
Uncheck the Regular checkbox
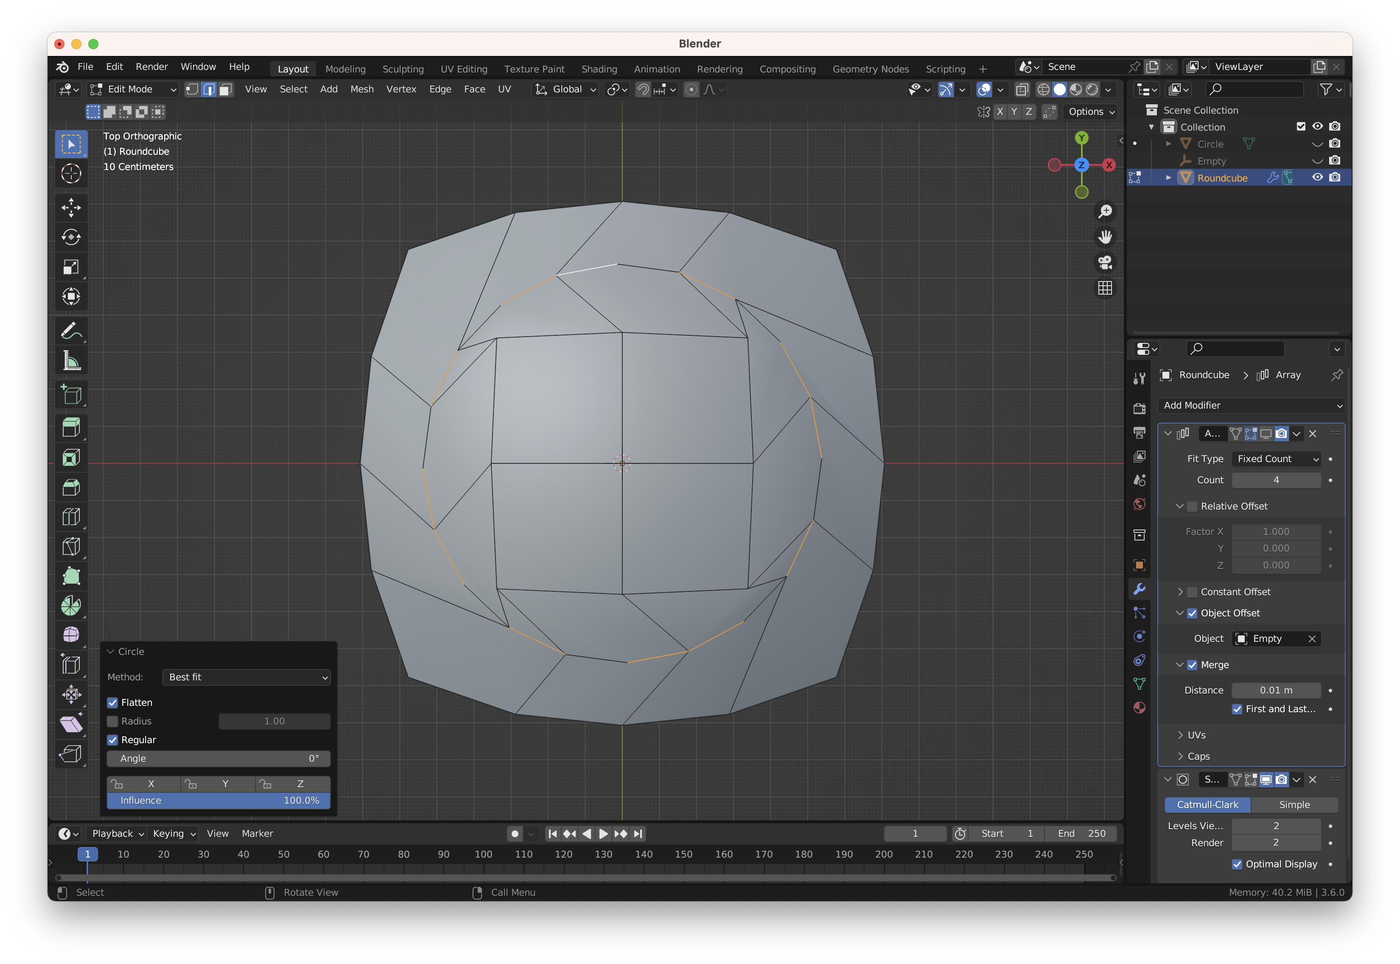pos(112,740)
